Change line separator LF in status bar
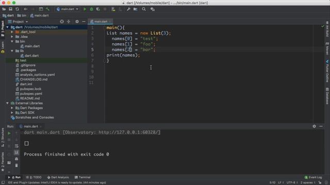The width and height of the screenshot is (330, 185). [x=281, y=183]
